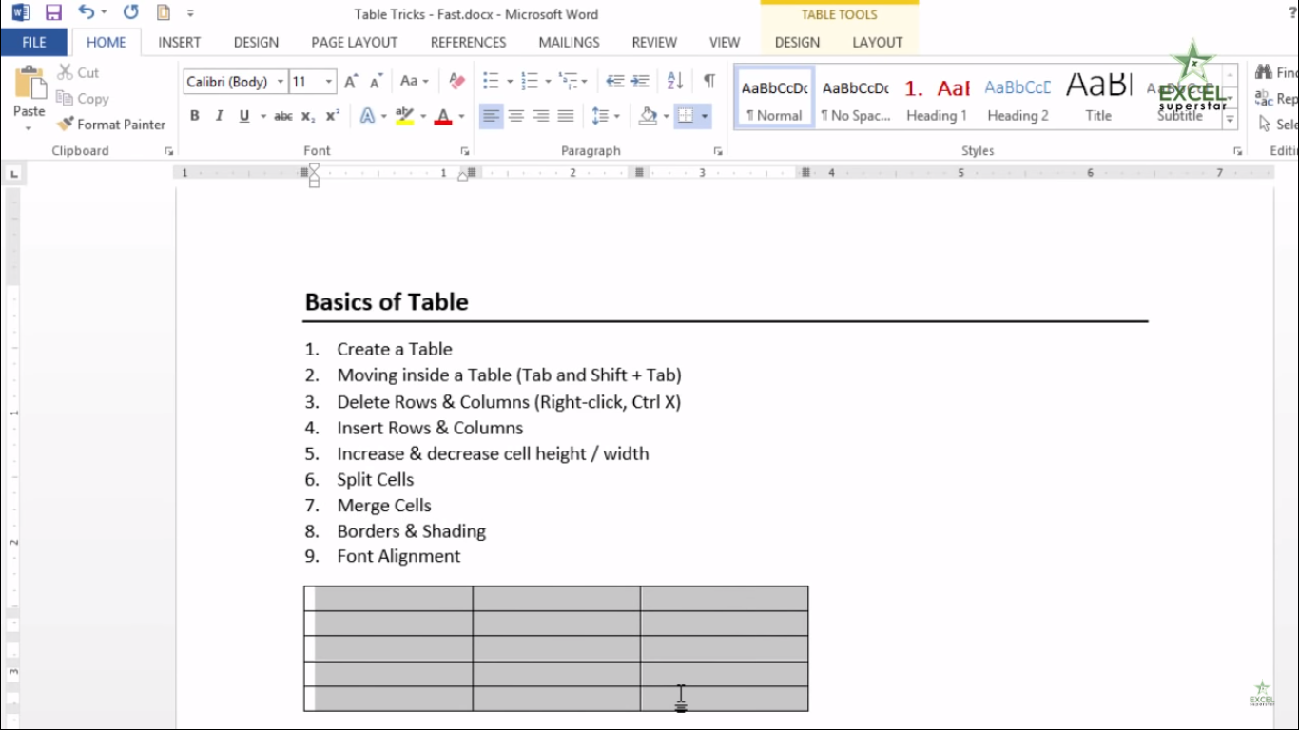
Task: Open the Paragraph dialog launcher
Action: [x=718, y=151]
